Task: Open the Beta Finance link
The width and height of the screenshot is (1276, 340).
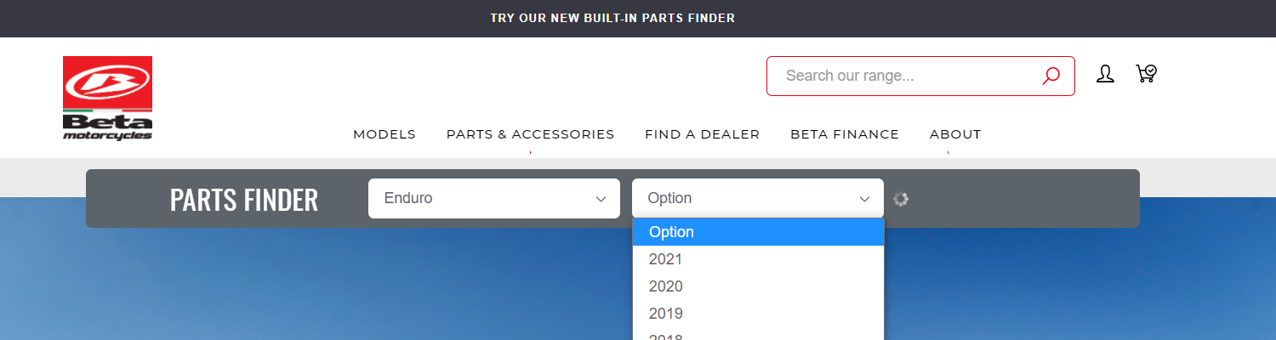Action: click(x=845, y=134)
